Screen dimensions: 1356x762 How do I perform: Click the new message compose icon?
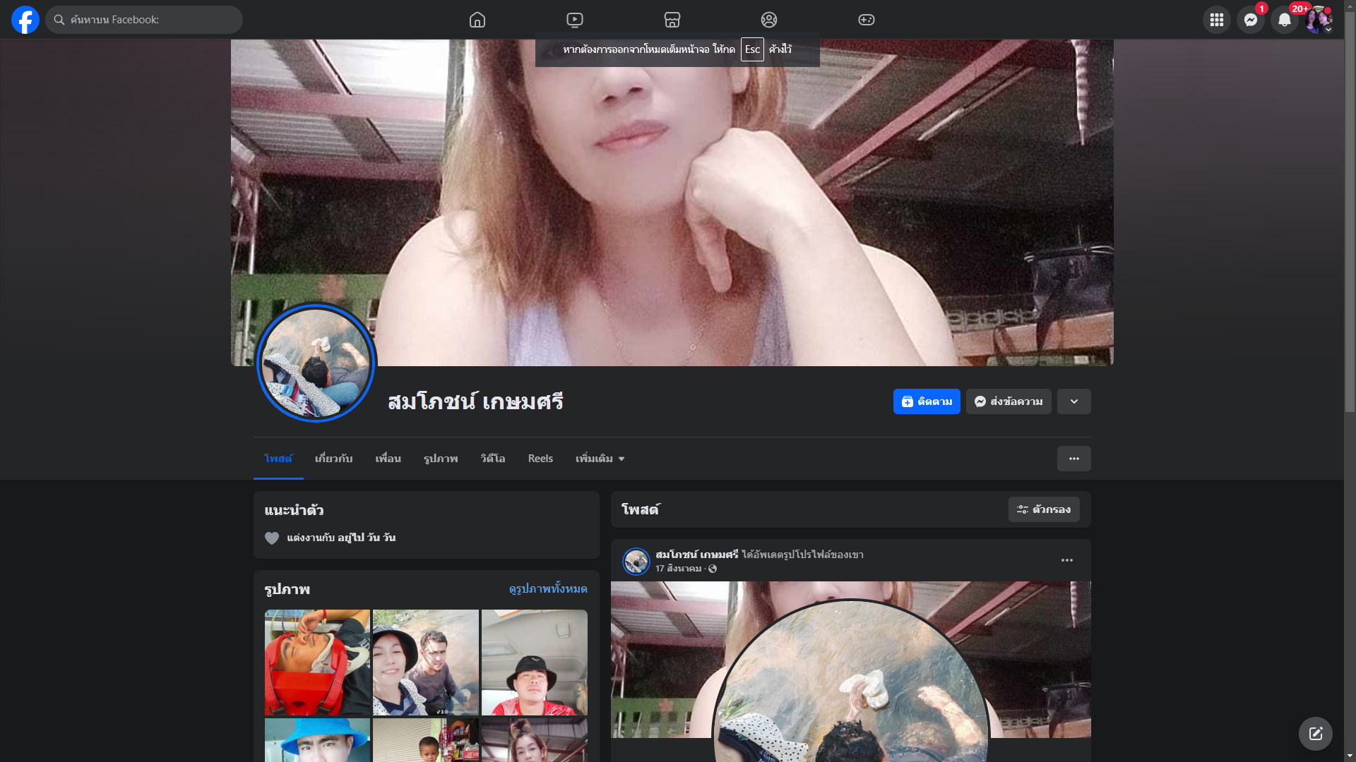pos(1315,734)
